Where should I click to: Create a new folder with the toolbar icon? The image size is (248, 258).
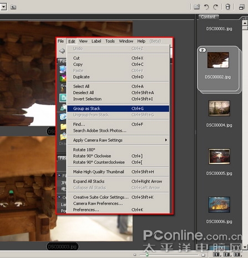pos(197,7)
